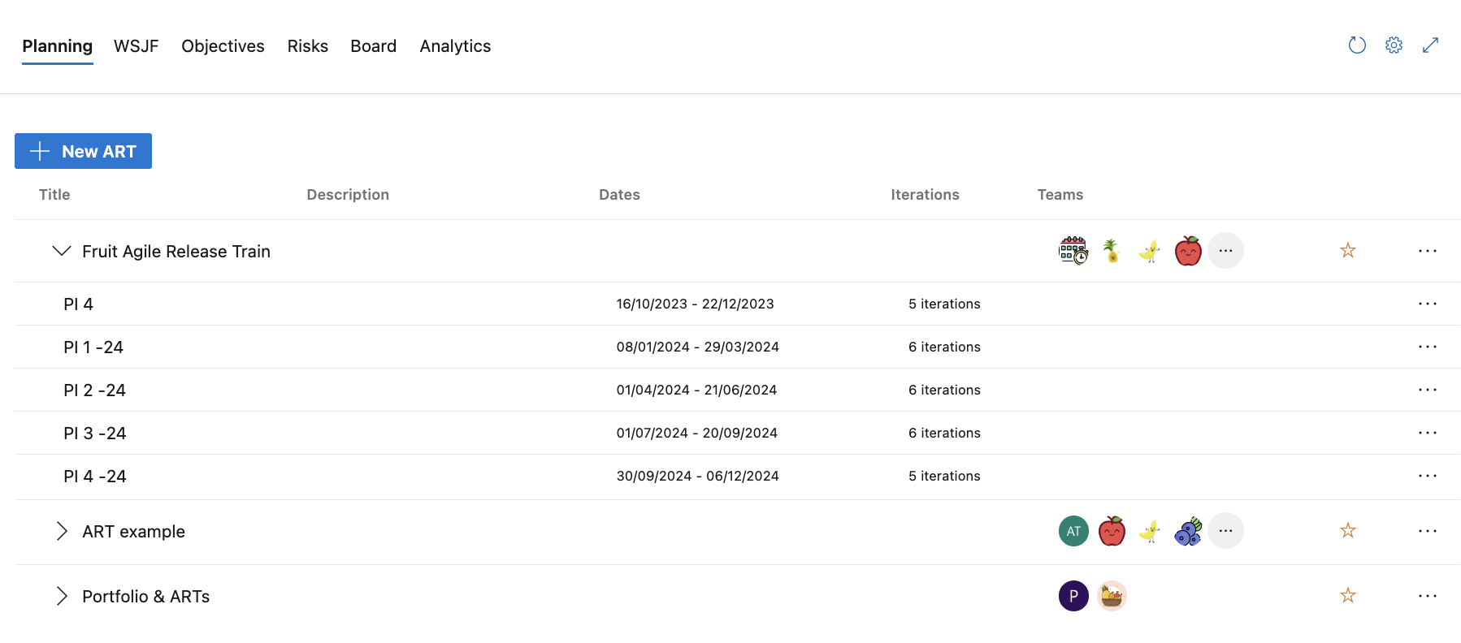Enter full screen with expand arrows icon

click(1430, 45)
